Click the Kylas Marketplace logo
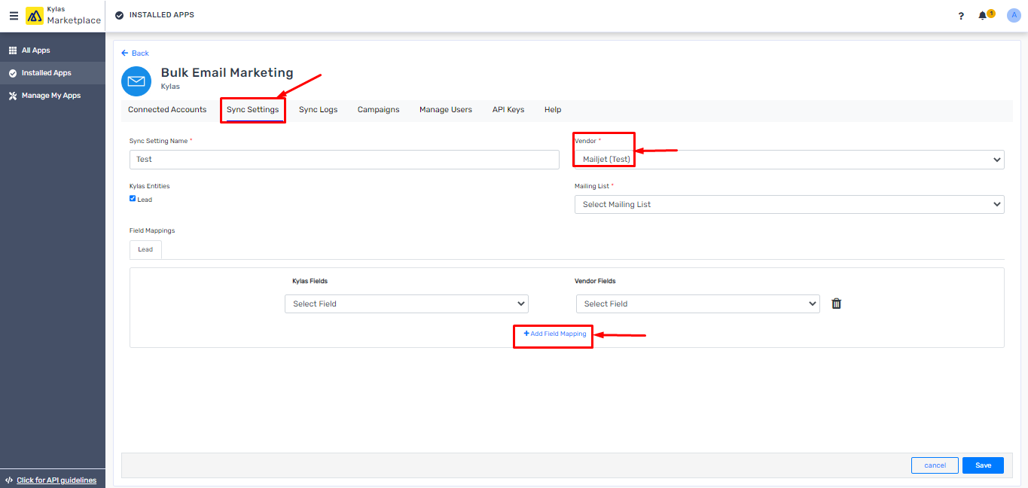The image size is (1028, 488). pos(63,16)
